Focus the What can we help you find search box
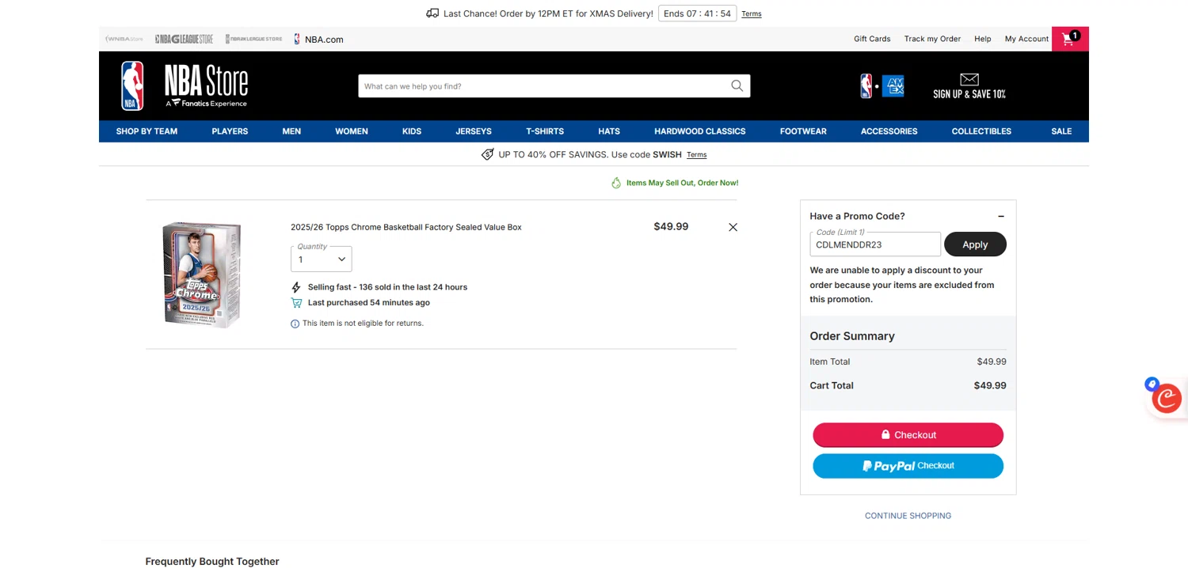The width and height of the screenshot is (1188, 568). [x=543, y=86]
